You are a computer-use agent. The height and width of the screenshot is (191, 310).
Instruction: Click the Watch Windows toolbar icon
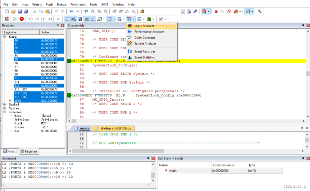tap(100, 19)
